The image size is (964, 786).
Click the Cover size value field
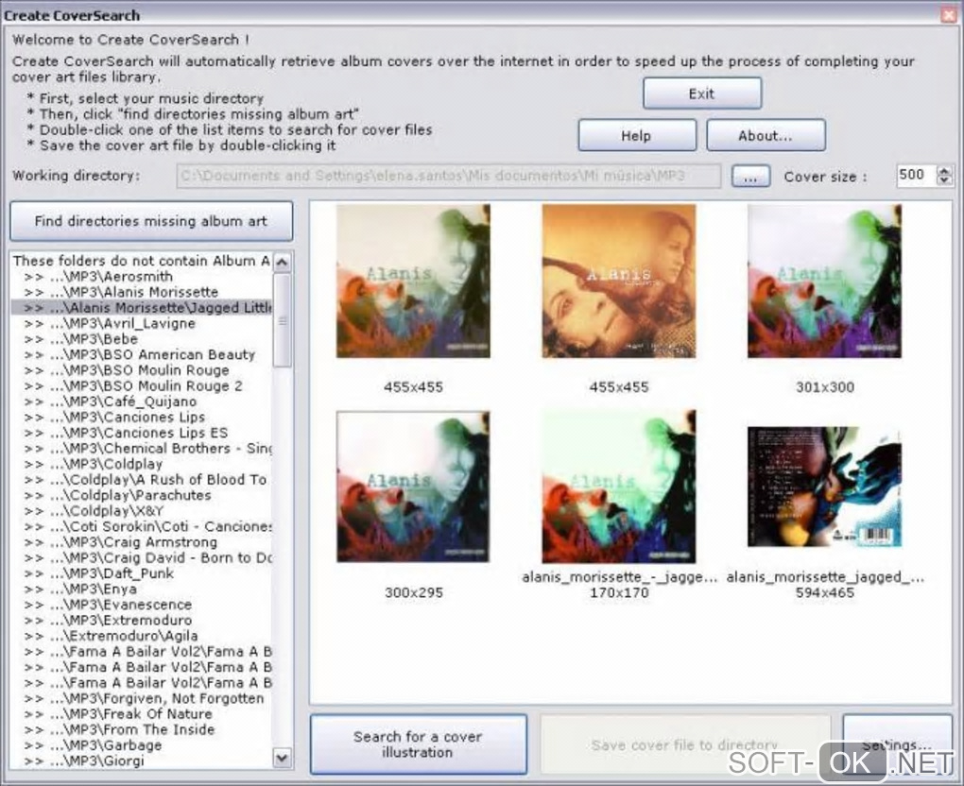coord(915,175)
